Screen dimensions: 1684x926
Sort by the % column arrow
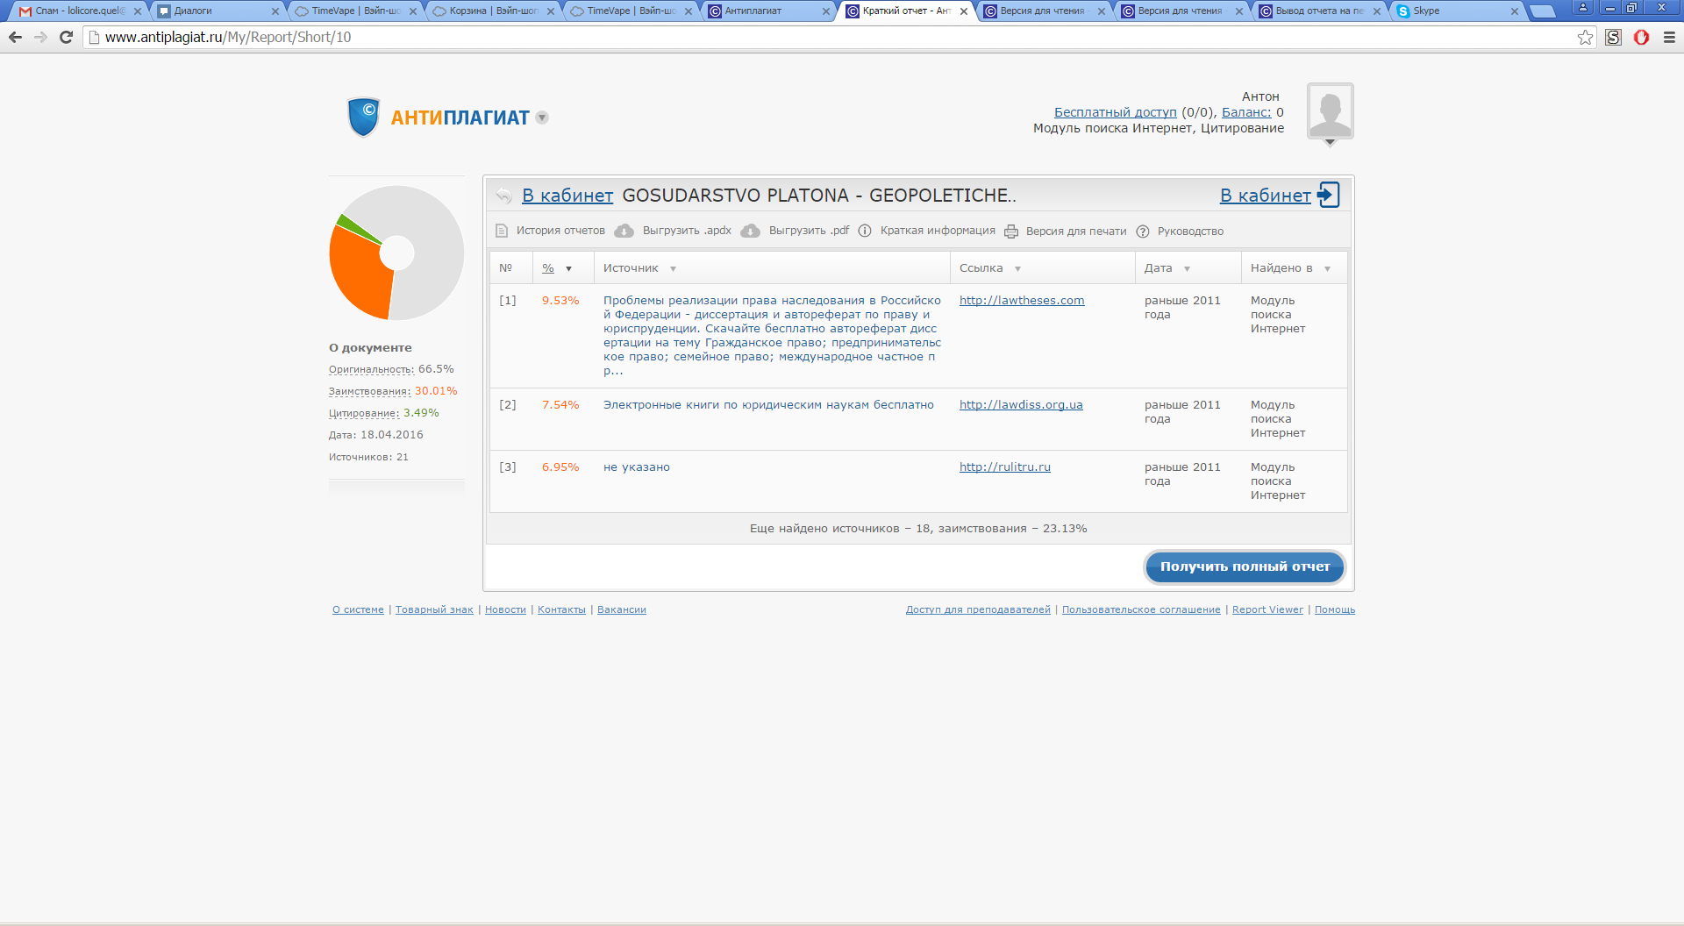(x=568, y=269)
